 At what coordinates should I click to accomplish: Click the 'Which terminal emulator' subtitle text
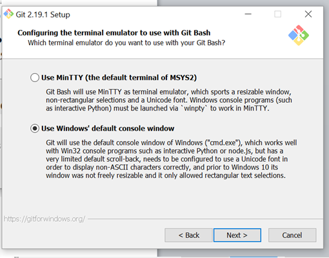click(x=126, y=43)
